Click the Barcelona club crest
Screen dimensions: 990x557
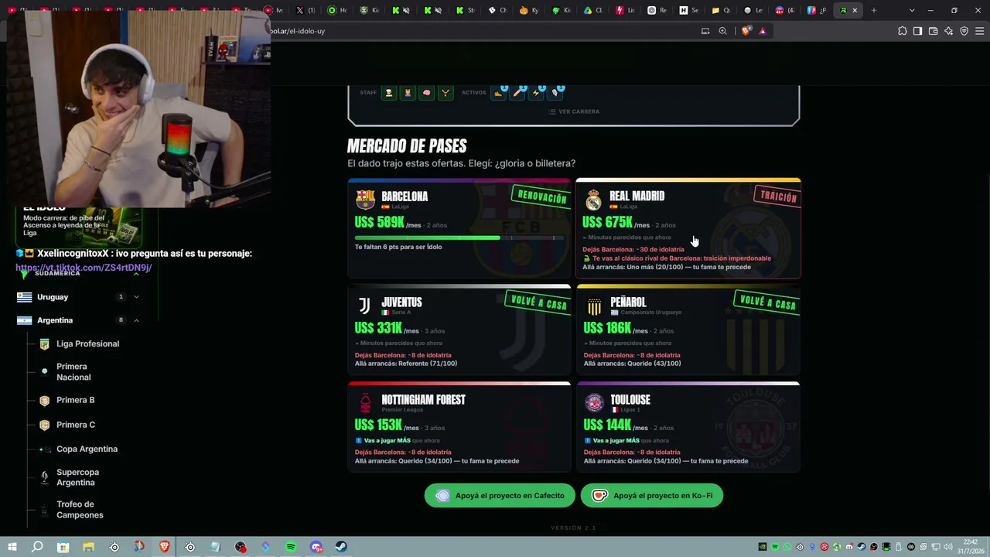pos(365,200)
